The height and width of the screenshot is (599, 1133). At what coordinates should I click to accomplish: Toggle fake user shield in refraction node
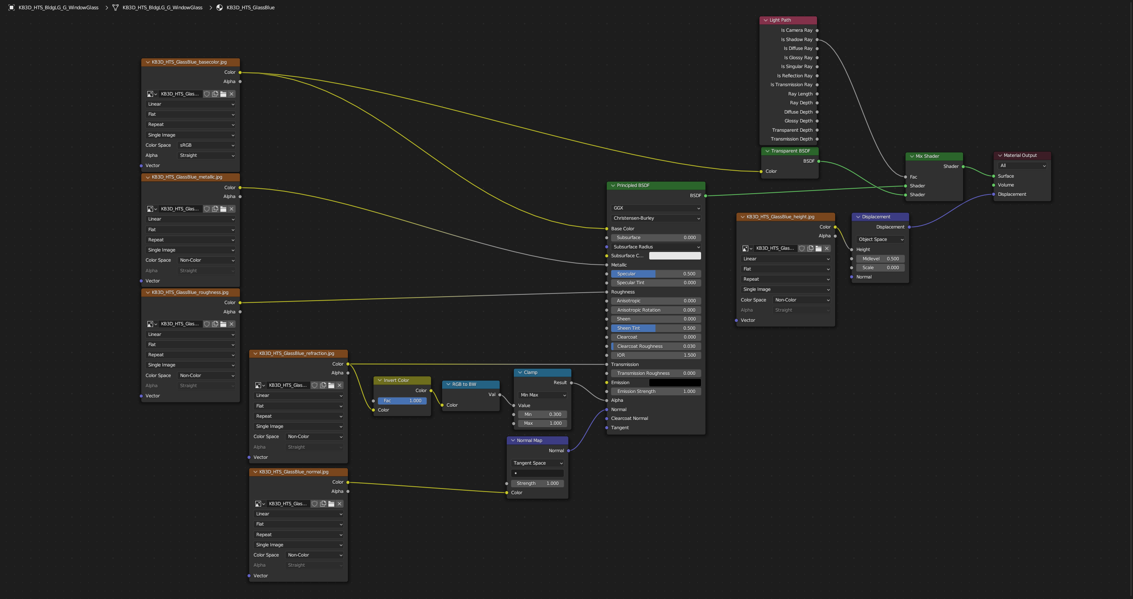coord(315,385)
